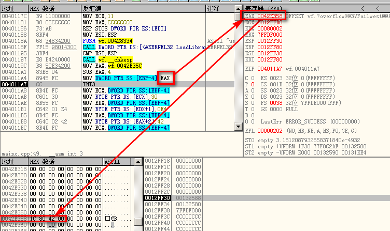This screenshot has width=390, height=231.
Task: Click the 地址 header in the disassembly pane
Action: [x=9, y=9]
